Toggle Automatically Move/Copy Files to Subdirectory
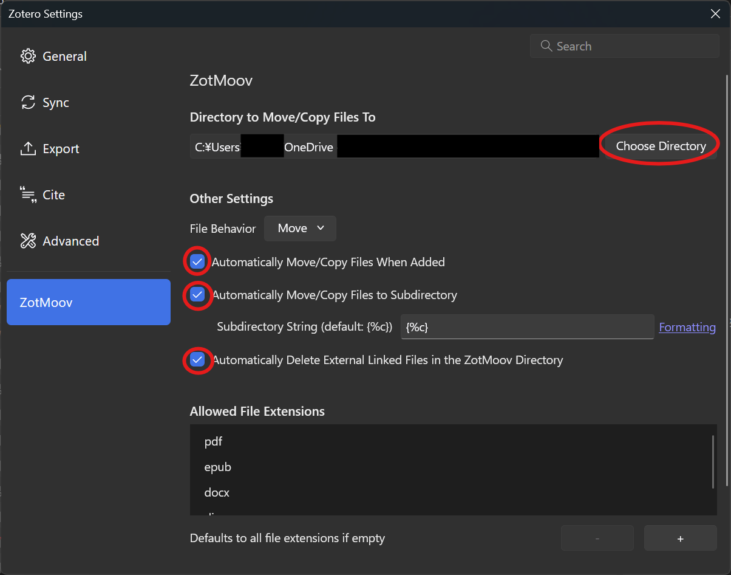The height and width of the screenshot is (575, 731). pos(197,295)
